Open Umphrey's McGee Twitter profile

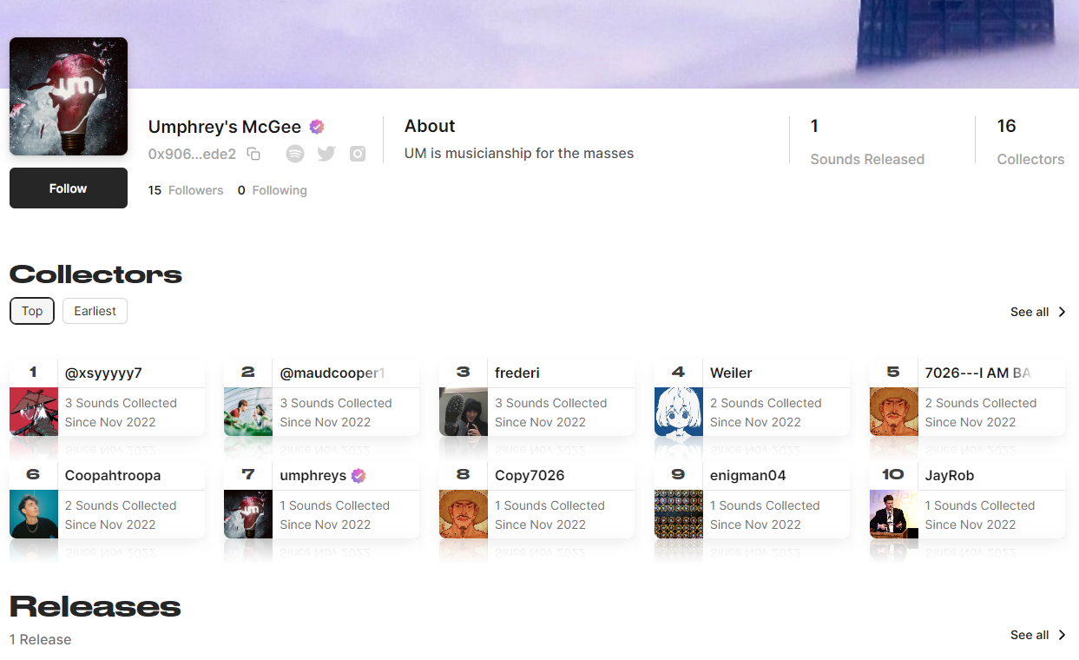point(326,154)
